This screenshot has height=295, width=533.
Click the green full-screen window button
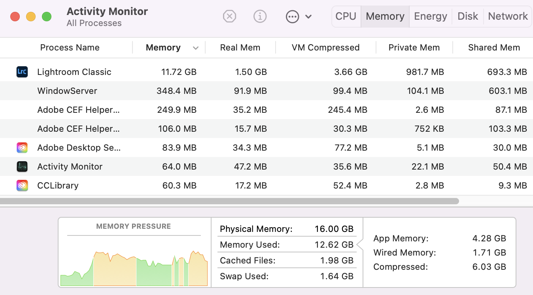click(x=47, y=17)
